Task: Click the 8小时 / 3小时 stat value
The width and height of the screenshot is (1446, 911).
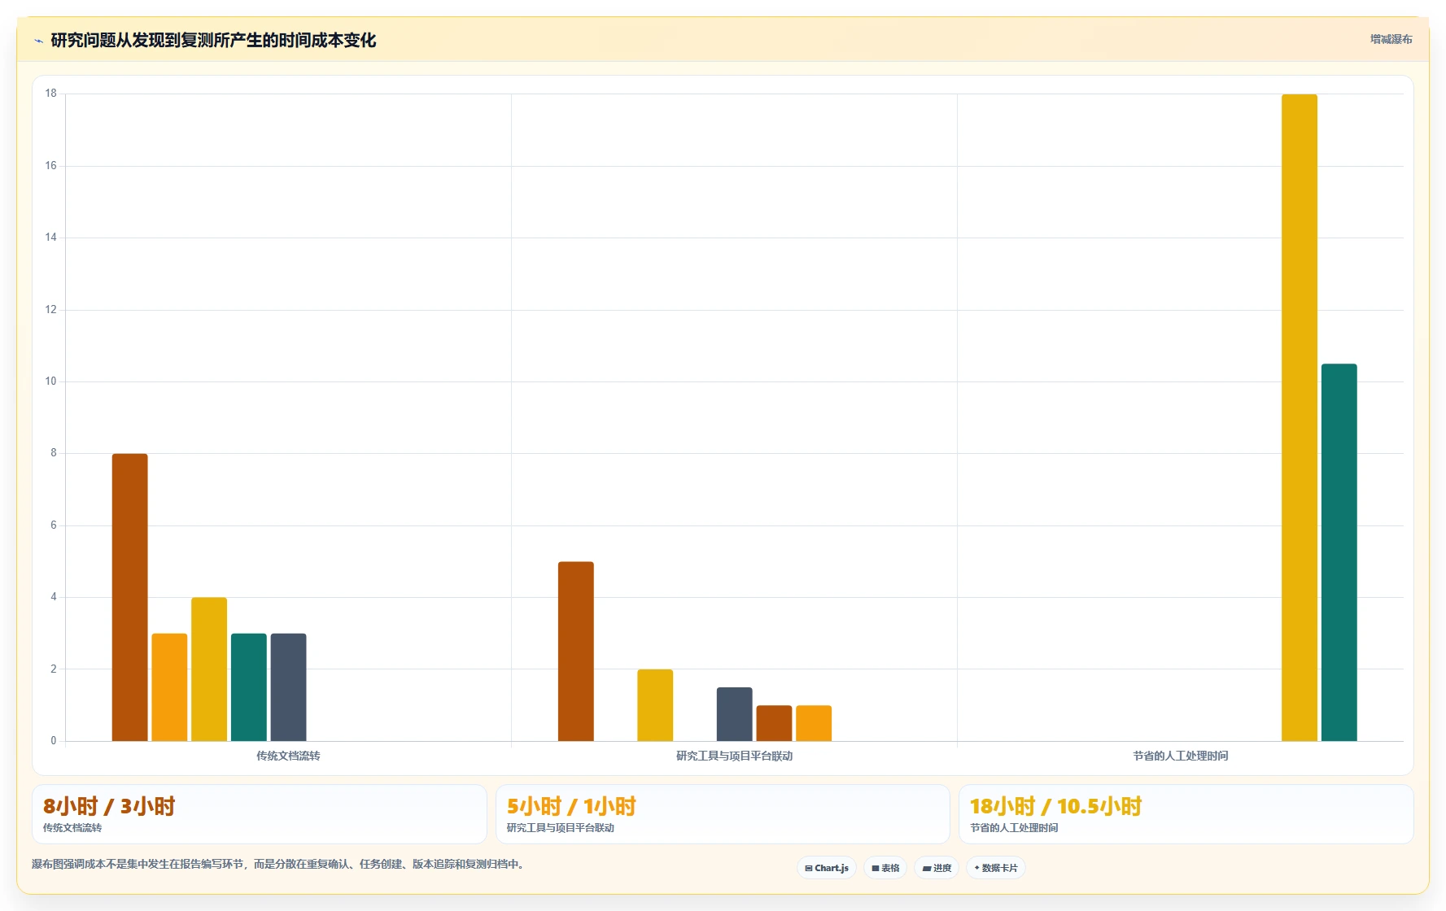Action: tap(109, 806)
